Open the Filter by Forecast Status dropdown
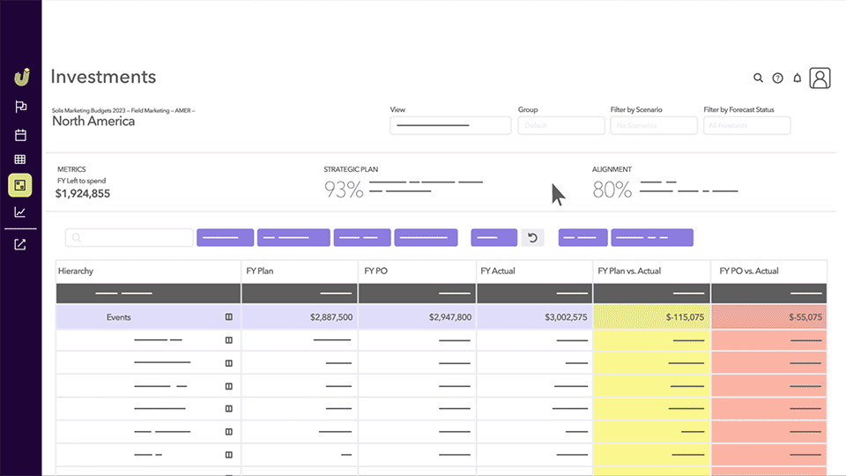846x476 pixels. (x=746, y=125)
